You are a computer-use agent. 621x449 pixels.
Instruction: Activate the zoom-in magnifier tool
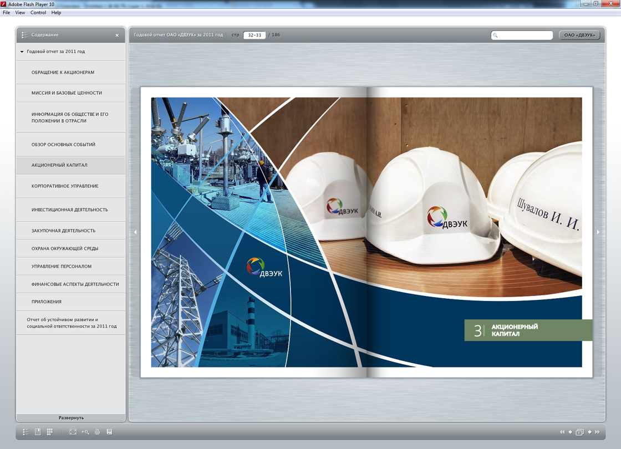click(x=85, y=432)
